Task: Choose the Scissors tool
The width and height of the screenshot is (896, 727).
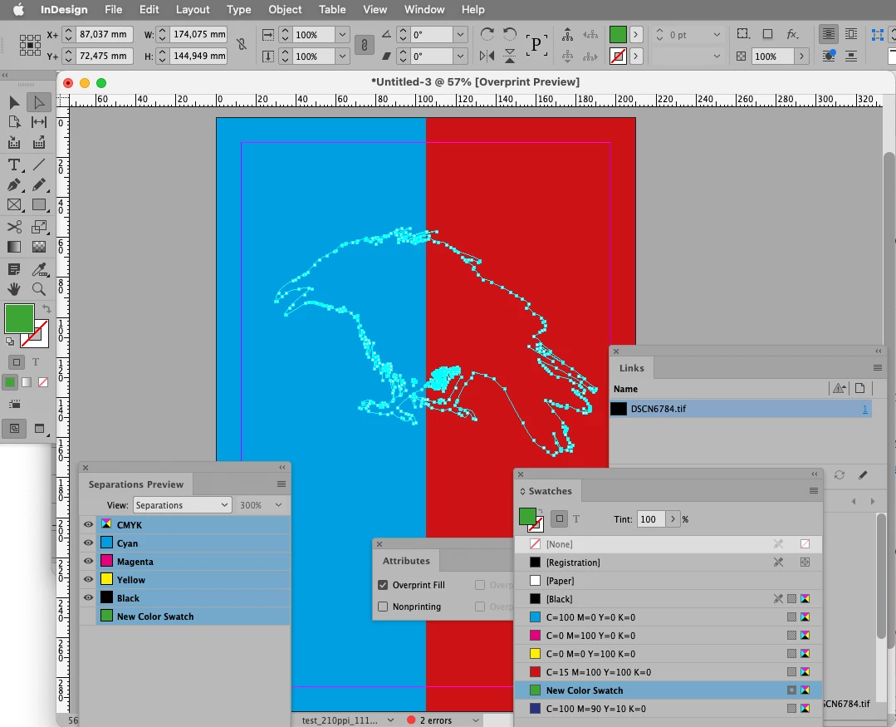Action: click(14, 226)
